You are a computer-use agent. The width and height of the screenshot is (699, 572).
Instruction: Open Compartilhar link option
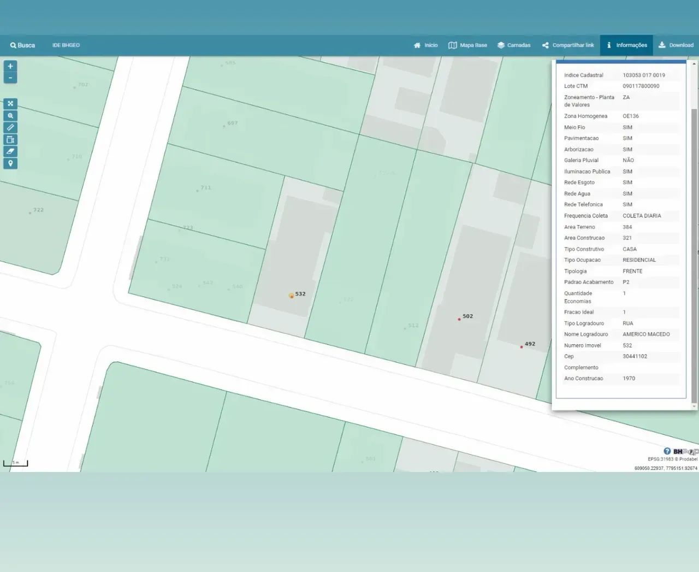coord(568,45)
